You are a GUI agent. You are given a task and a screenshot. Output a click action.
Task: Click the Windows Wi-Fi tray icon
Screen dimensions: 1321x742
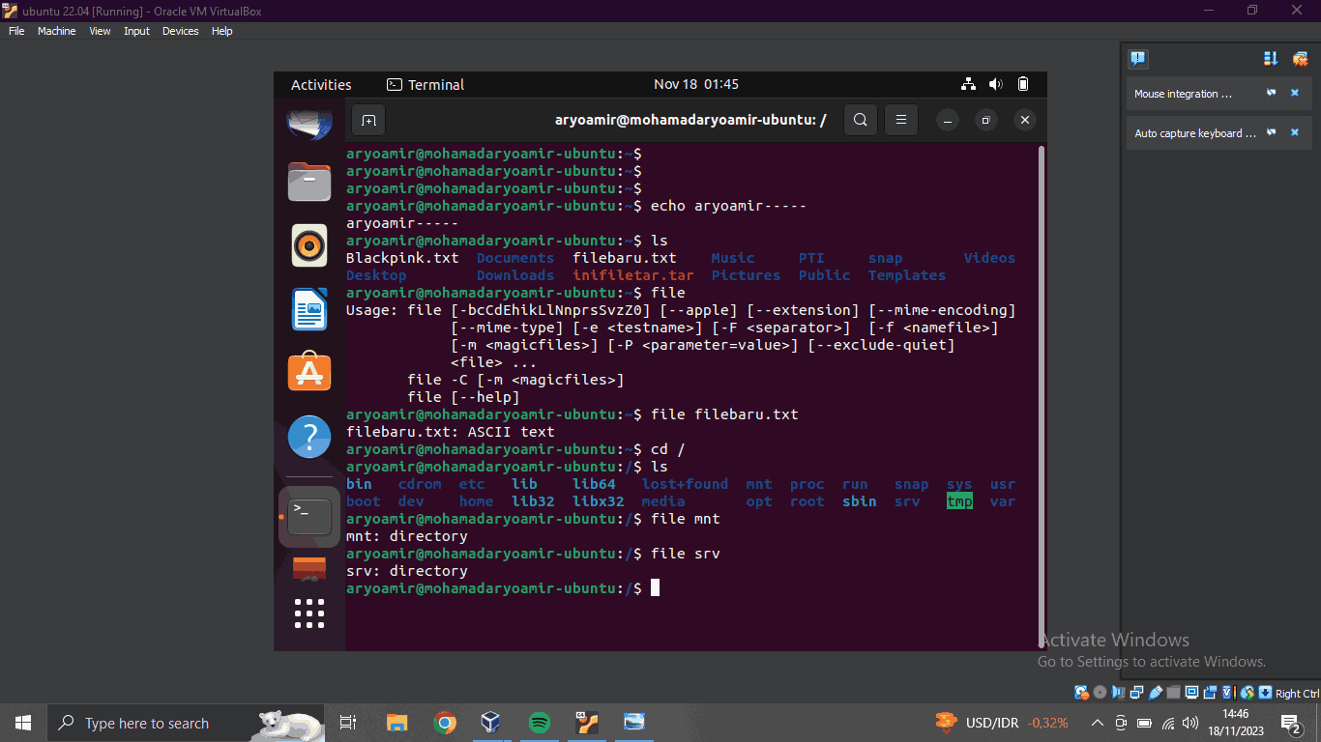1168,723
